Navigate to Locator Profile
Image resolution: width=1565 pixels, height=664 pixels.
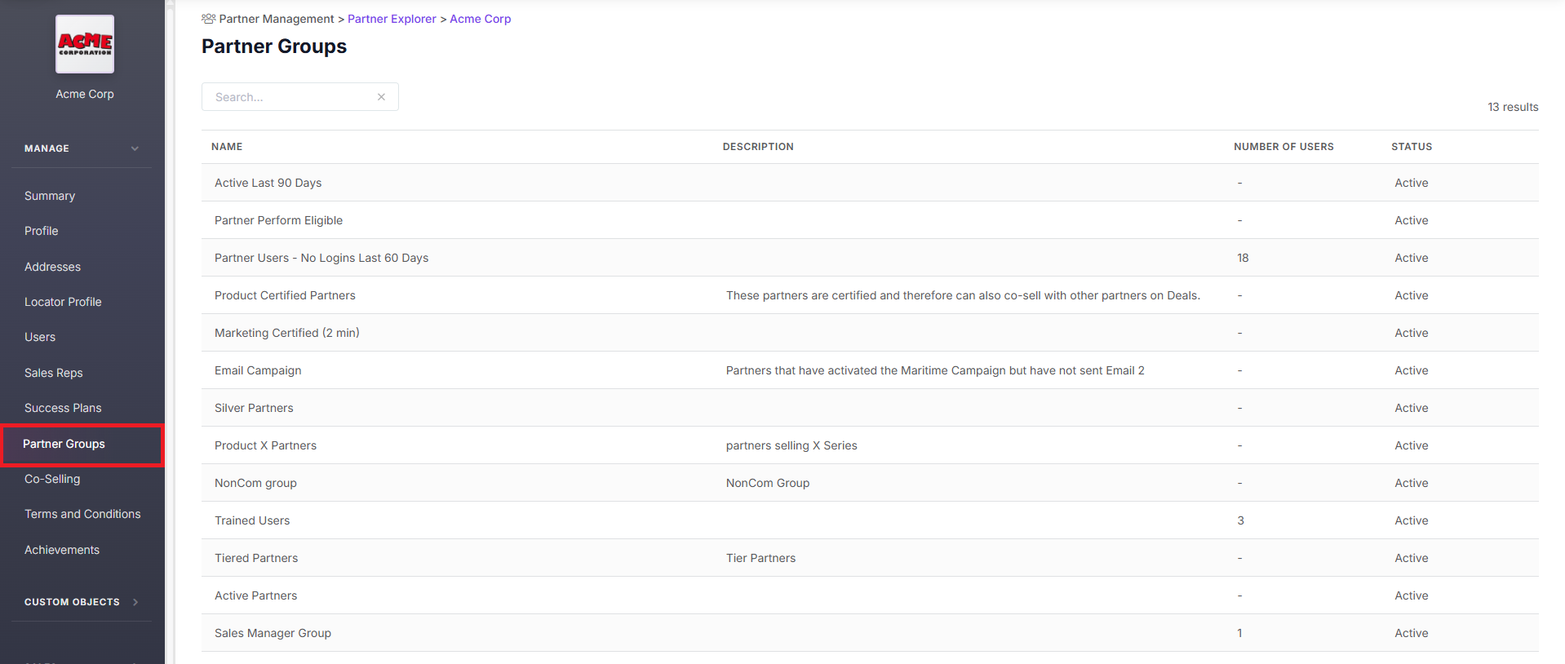[63, 302]
